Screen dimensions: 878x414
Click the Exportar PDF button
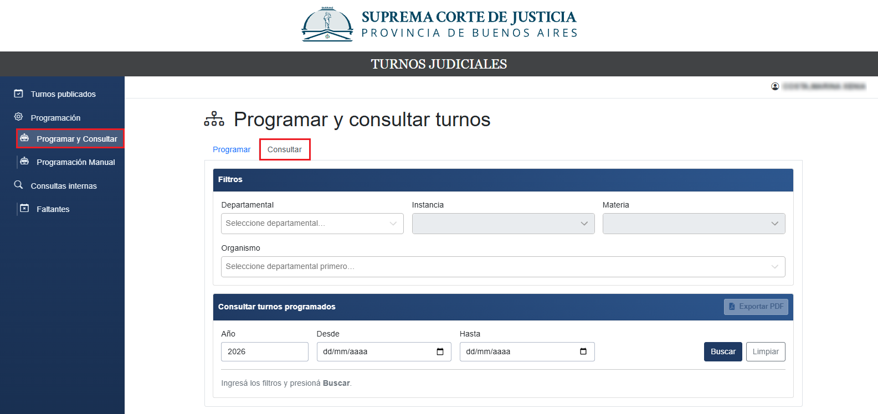tap(756, 307)
